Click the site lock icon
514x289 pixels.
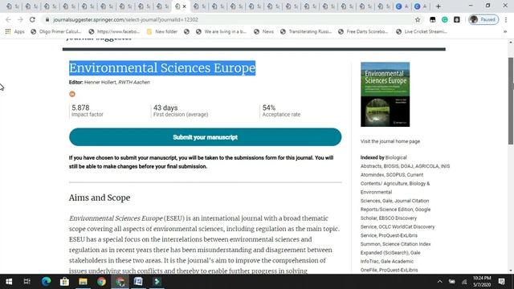click(47, 19)
